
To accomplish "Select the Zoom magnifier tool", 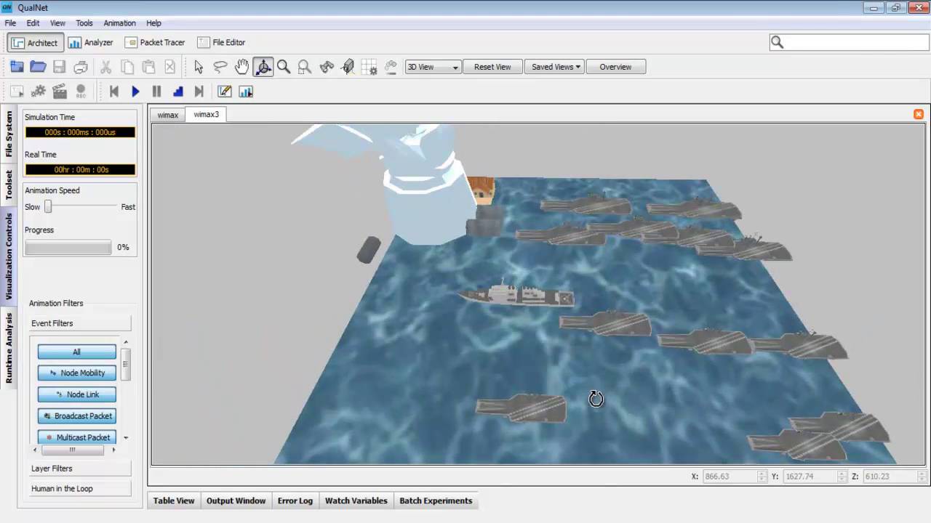I will click(x=284, y=67).
